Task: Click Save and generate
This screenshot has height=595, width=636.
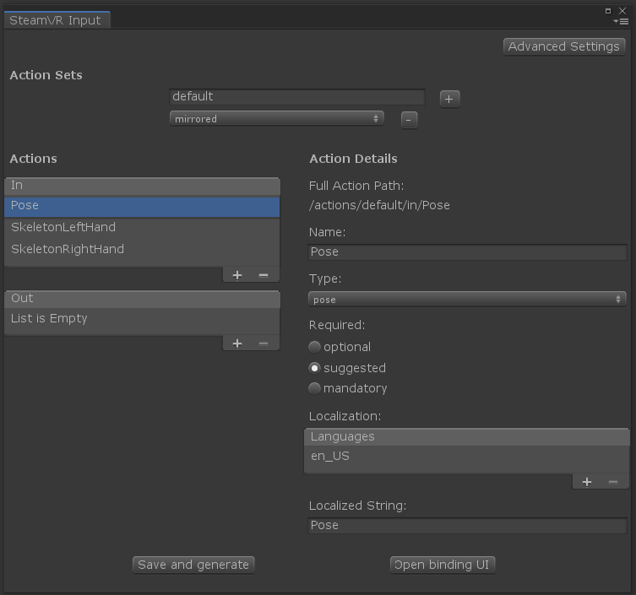Action: point(193,565)
